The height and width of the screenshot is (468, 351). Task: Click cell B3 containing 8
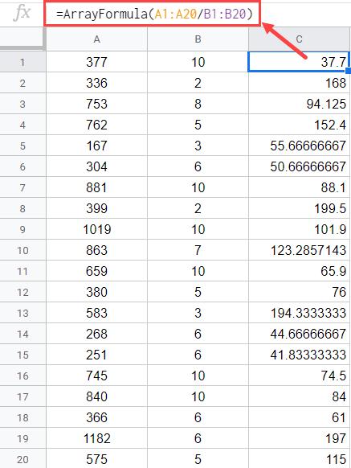(x=198, y=104)
